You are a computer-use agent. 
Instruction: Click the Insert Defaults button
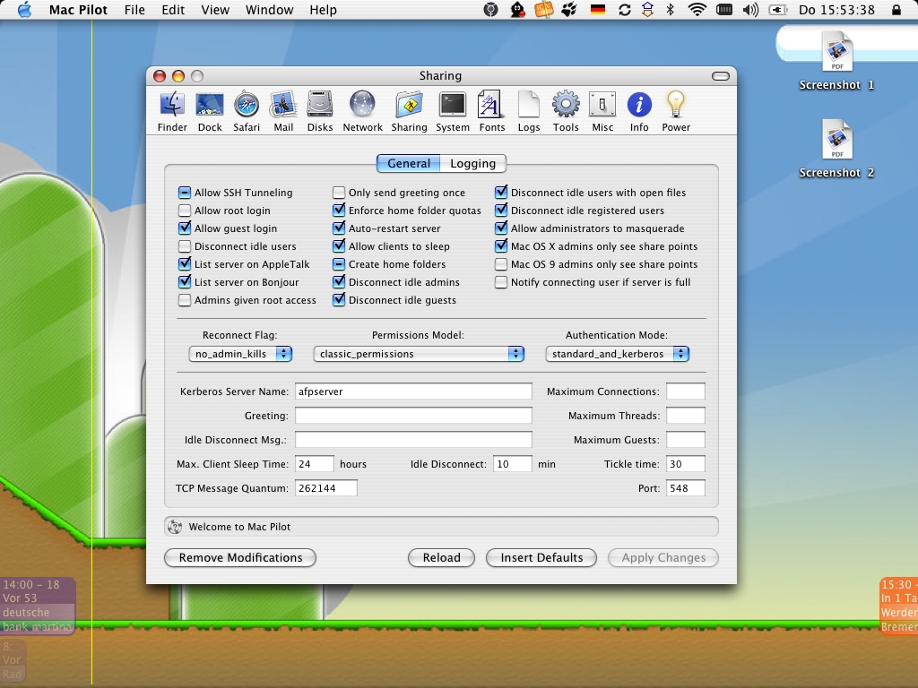[x=541, y=557]
